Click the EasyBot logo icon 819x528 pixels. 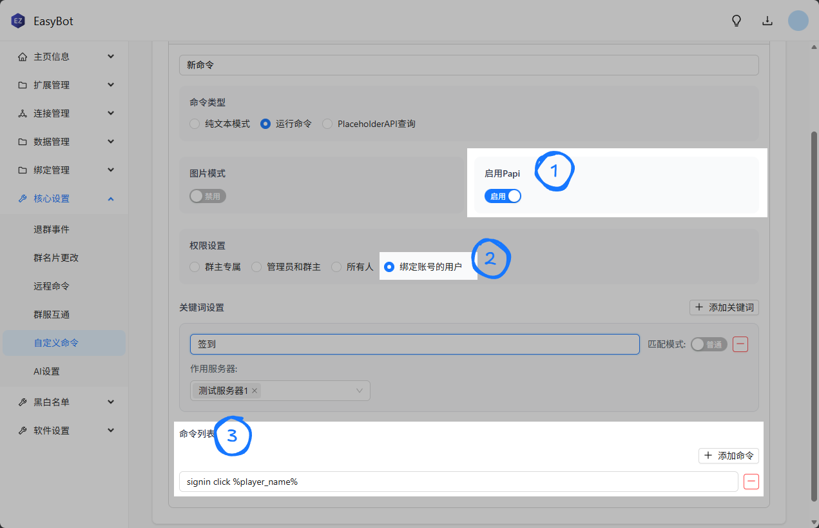[17, 21]
